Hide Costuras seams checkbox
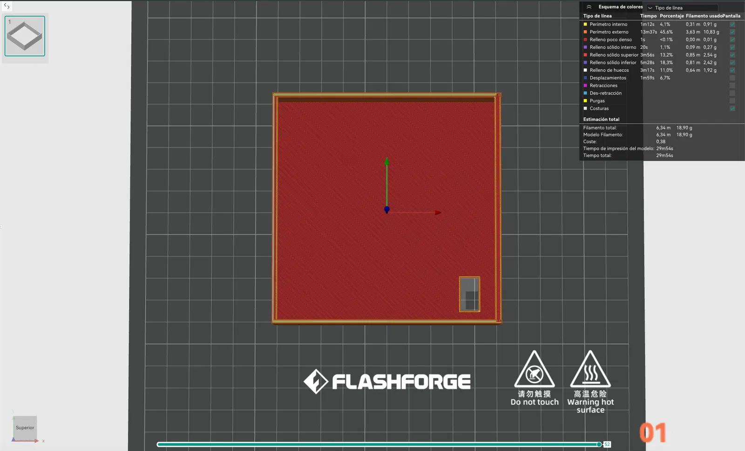The width and height of the screenshot is (745, 451). point(732,108)
